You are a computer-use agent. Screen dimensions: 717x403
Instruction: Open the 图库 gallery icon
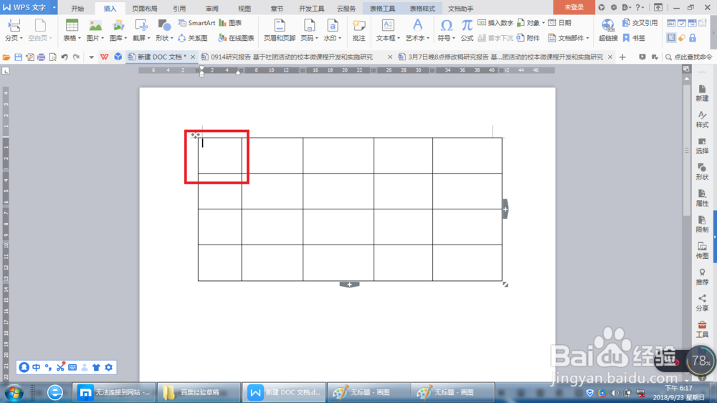[x=118, y=26]
